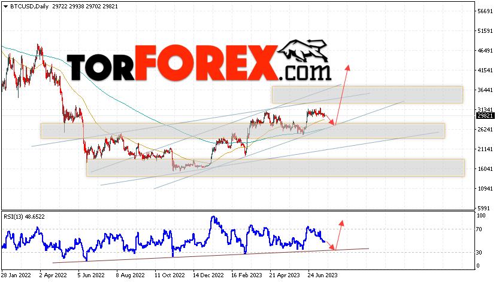Select date label 14 Dec 2022
The image size is (499, 282).
pyautogui.click(x=208, y=275)
